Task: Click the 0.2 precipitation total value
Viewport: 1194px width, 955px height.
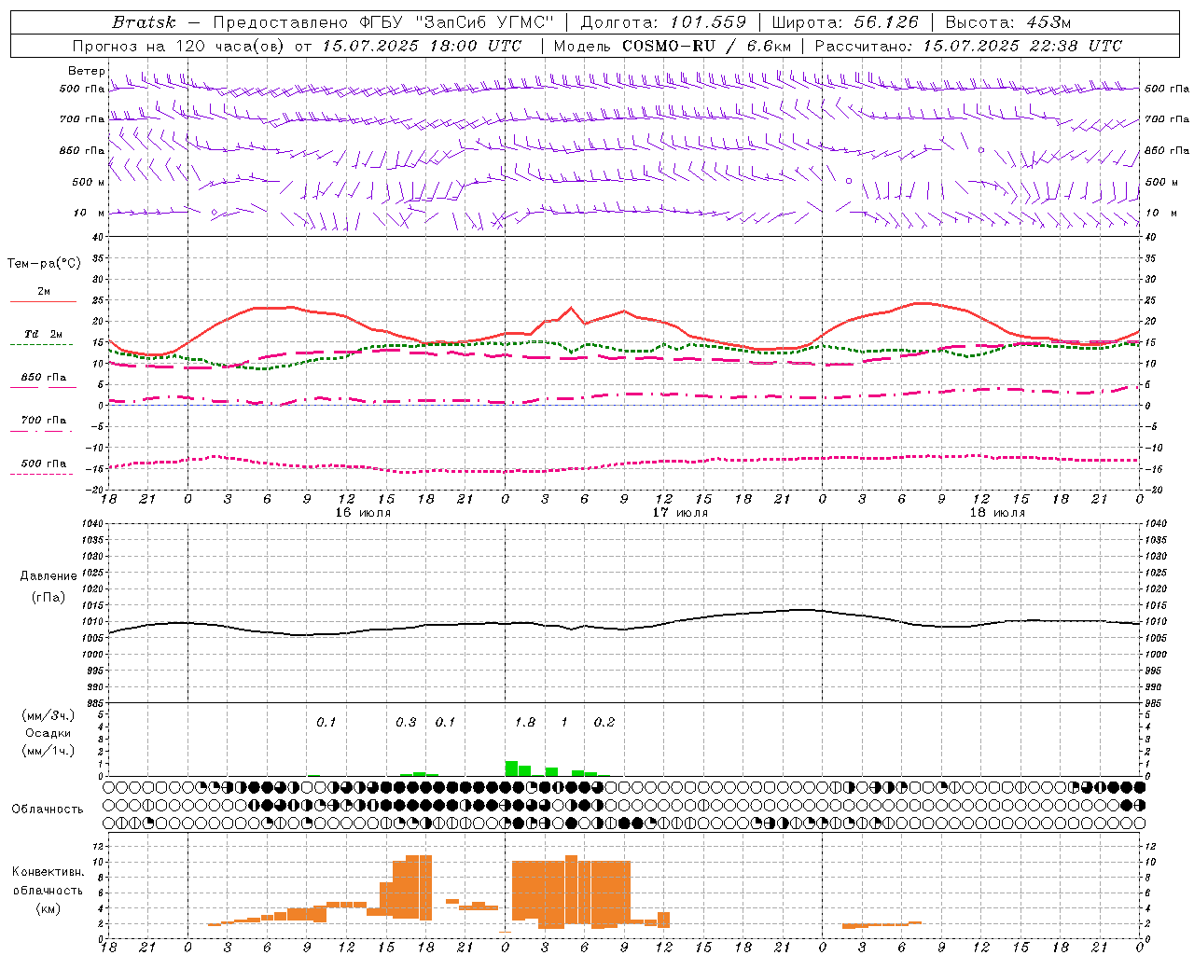Action: coord(604,722)
